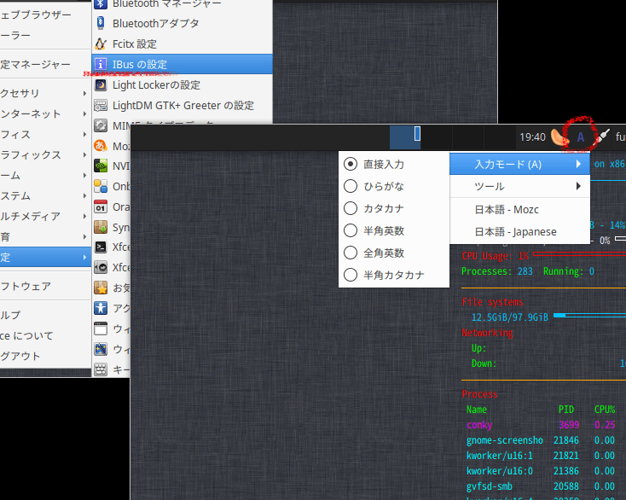Expand highlighted 定 settings category arrow
The height and width of the screenshot is (500, 626).
(84, 257)
